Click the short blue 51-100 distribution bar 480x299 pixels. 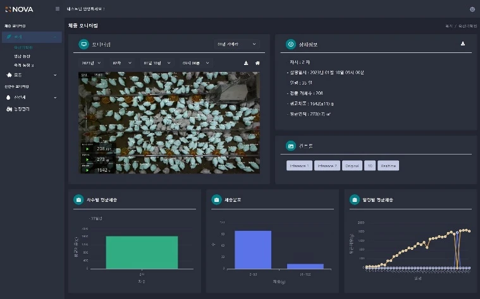pos(305,266)
